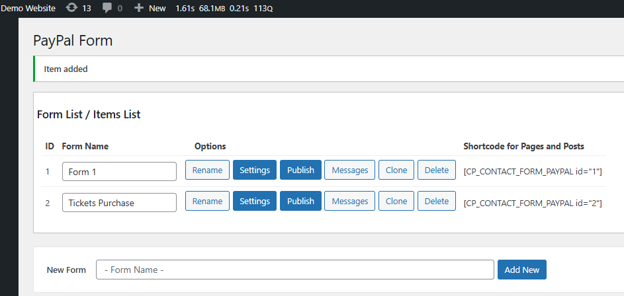624x296 pixels.
Task: Clone the Tickets Purchase form
Action: [x=396, y=201]
